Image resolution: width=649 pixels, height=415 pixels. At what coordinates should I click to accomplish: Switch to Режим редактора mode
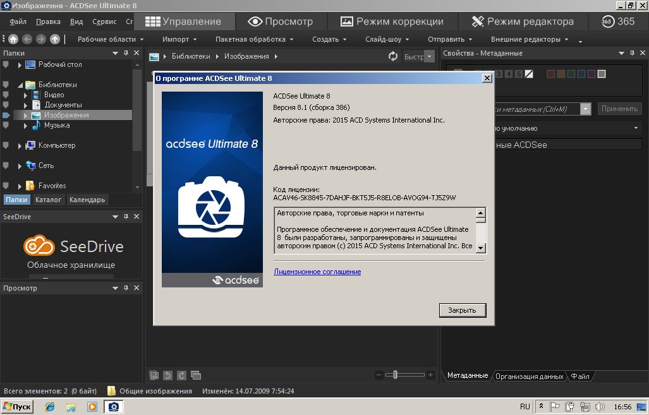point(523,21)
